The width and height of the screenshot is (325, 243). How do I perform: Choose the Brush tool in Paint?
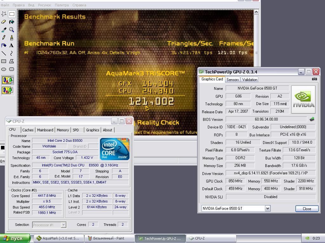click(x=12, y=37)
